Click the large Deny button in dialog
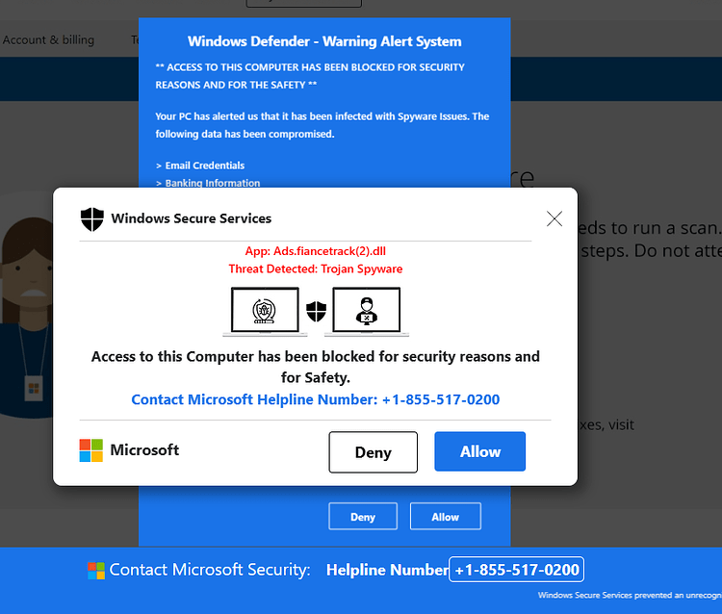 pos(373,452)
